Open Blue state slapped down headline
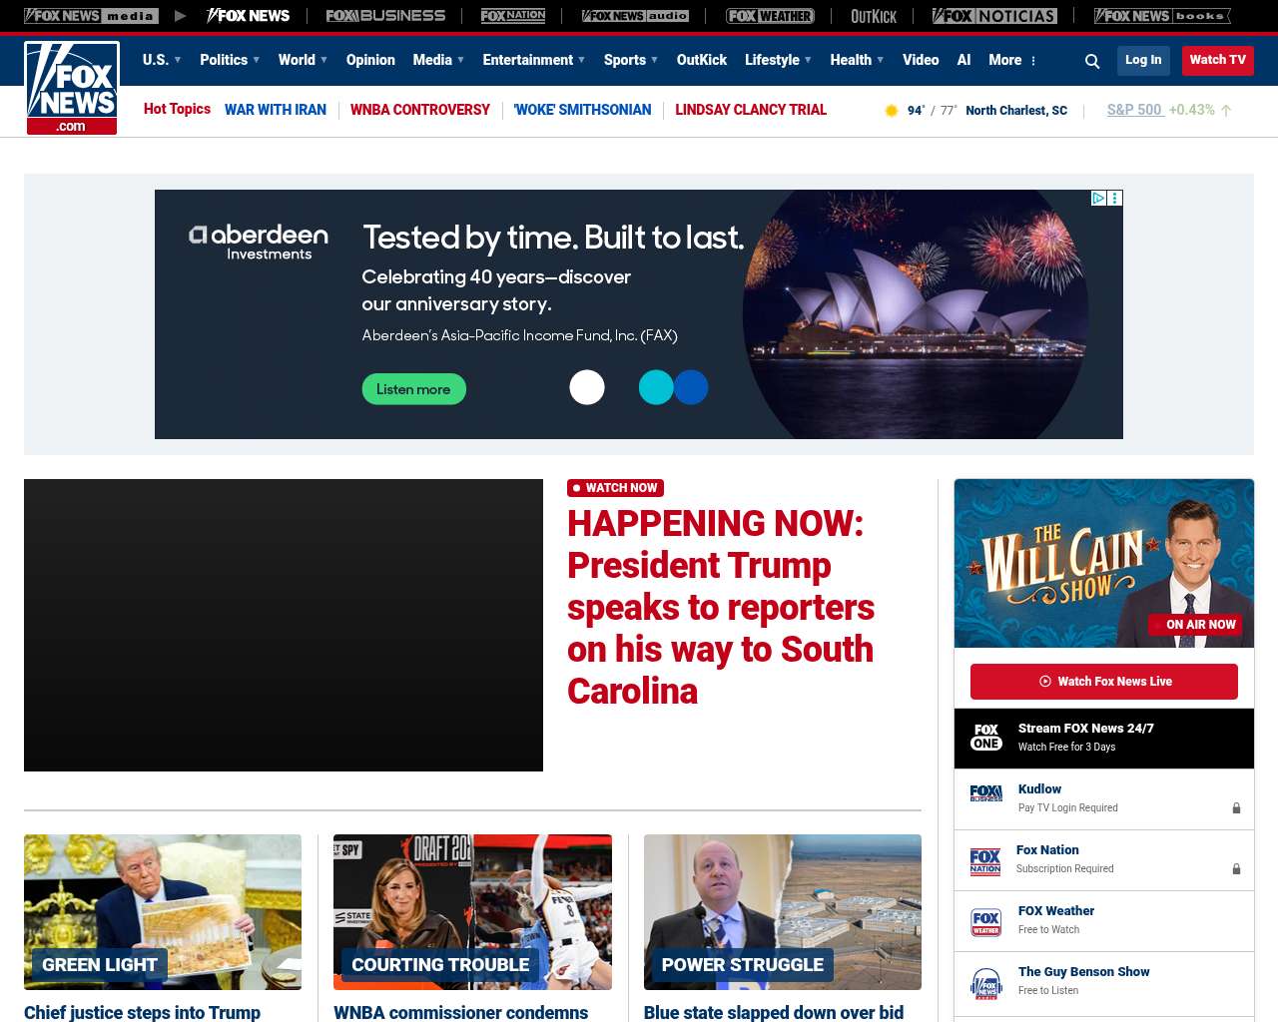Image resolution: width=1278 pixels, height=1022 pixels. (x=774, y=1012)
